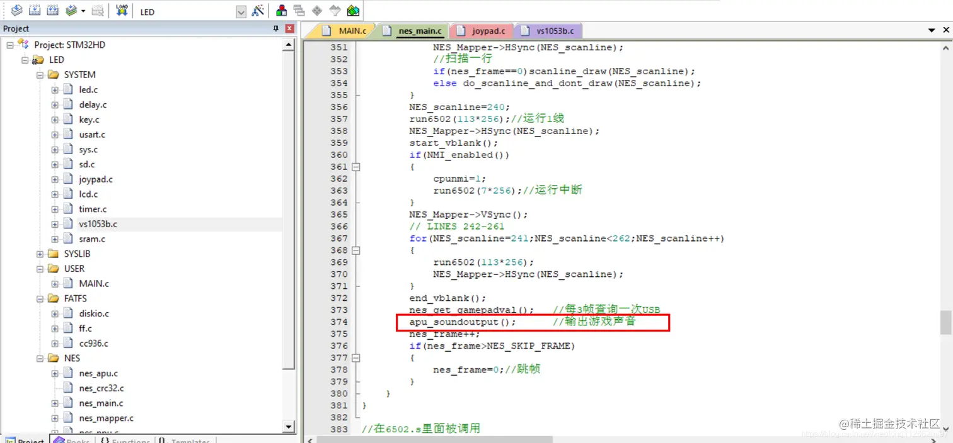The height and width of the screenshot is (443, 953).
Task: Click the Manage Run-Time Environment diamond icon
Action: click(317, 11)
